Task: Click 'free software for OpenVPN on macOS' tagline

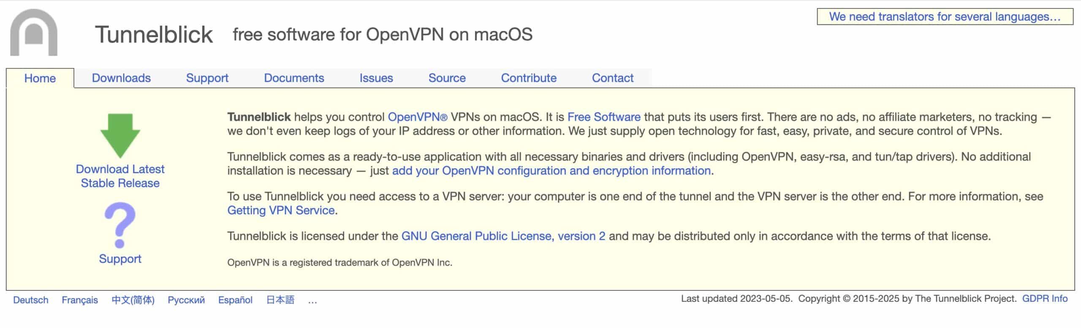Action: 383,35
